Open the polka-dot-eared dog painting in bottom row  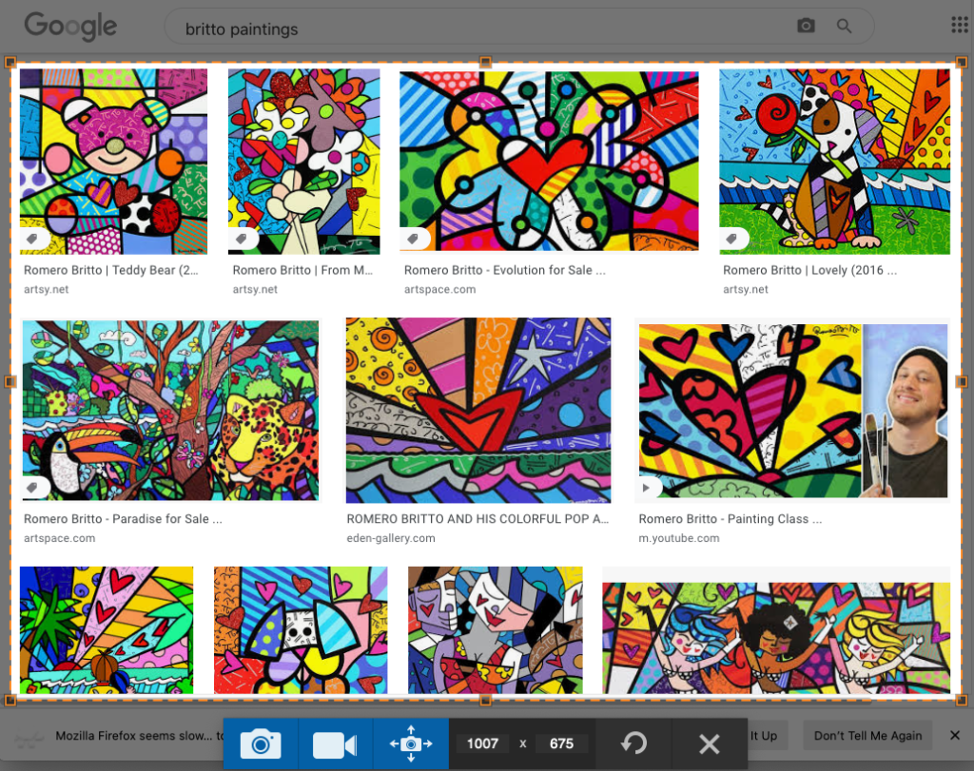(301, 630)
